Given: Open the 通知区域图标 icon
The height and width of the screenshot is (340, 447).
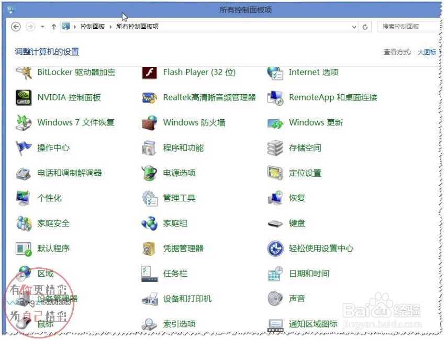Looking at the screenshot, I should (x=275, y=325).
